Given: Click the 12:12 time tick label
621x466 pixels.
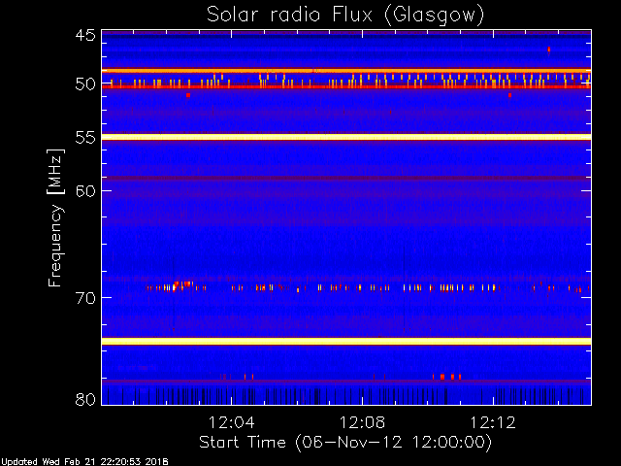Looking at the screenshot, I should tap(493, 422).
